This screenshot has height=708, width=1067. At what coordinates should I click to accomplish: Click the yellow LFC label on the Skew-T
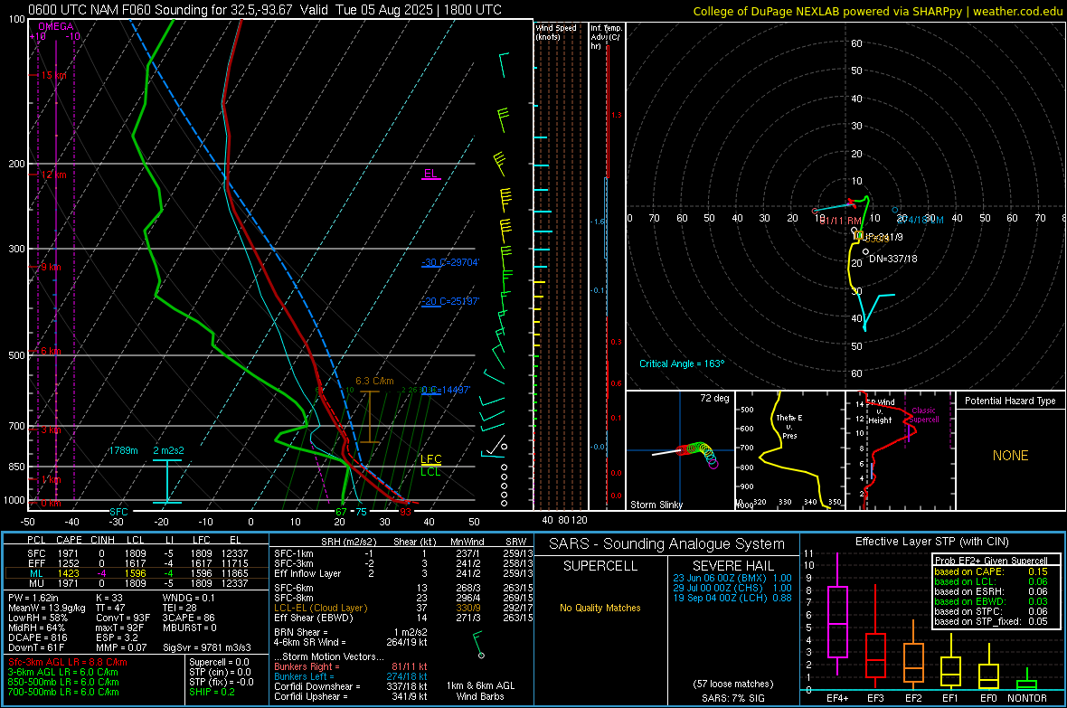[430, 458]
